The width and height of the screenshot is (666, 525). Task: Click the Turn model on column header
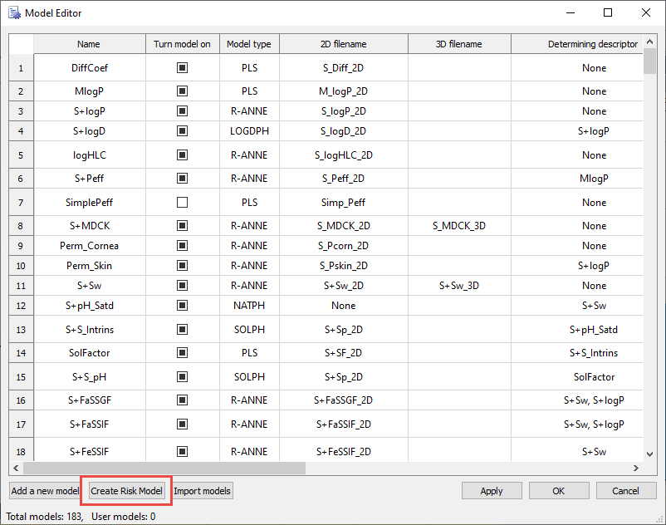183,44
